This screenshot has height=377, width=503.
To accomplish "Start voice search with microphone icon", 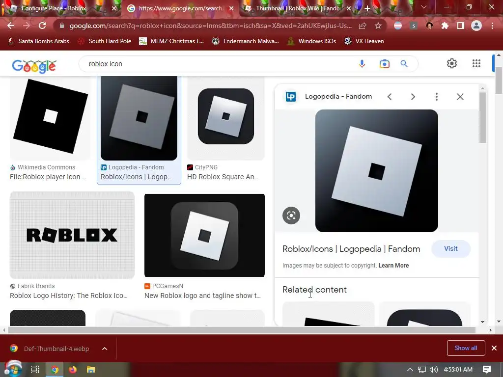I will pos(362,64).
